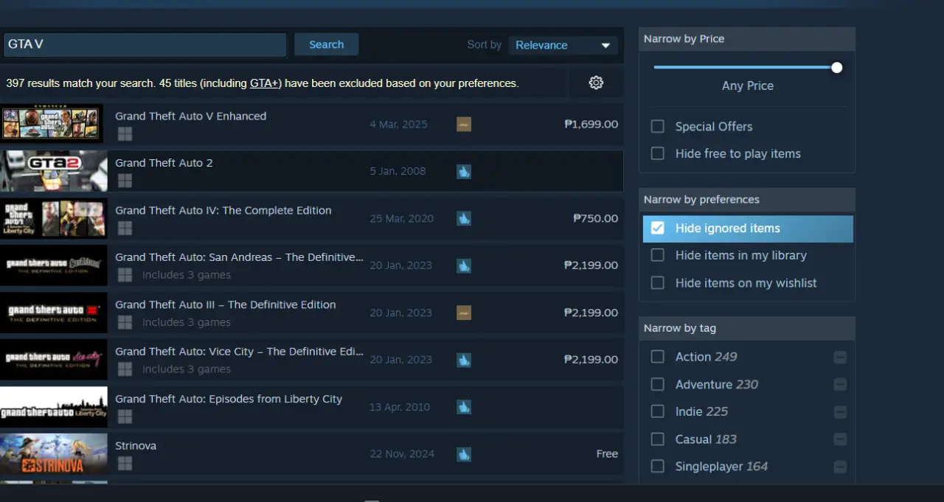Click positive review thumb for Grand Theft Auto 2

coord(463,171)
